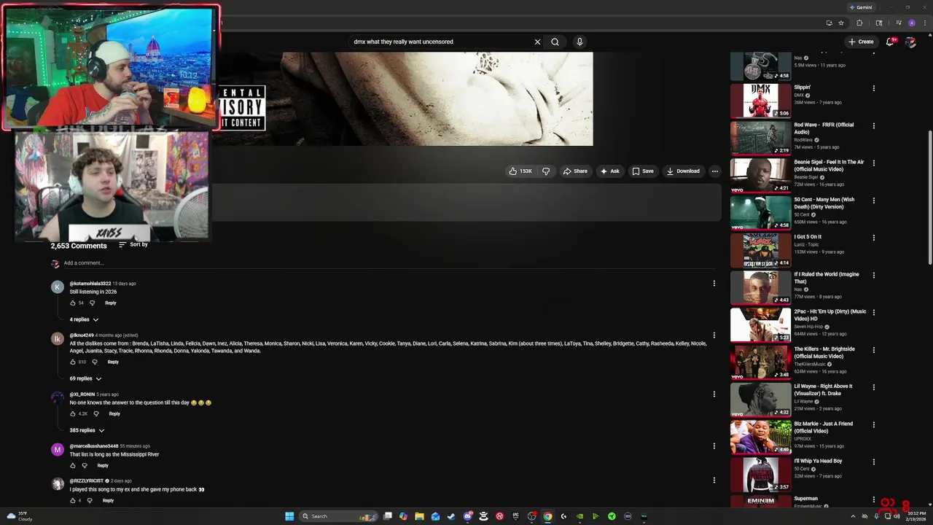Dislike the Mississippi River comment

pyautogui.click(x=85, y=465)
